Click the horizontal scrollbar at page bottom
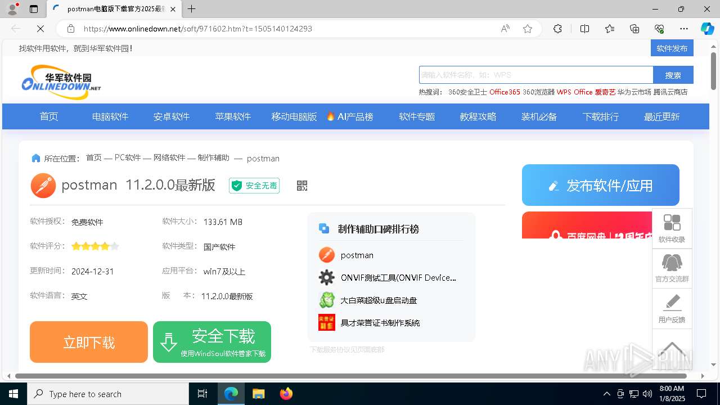Screen dimensions: 720x405 point(351,376)
